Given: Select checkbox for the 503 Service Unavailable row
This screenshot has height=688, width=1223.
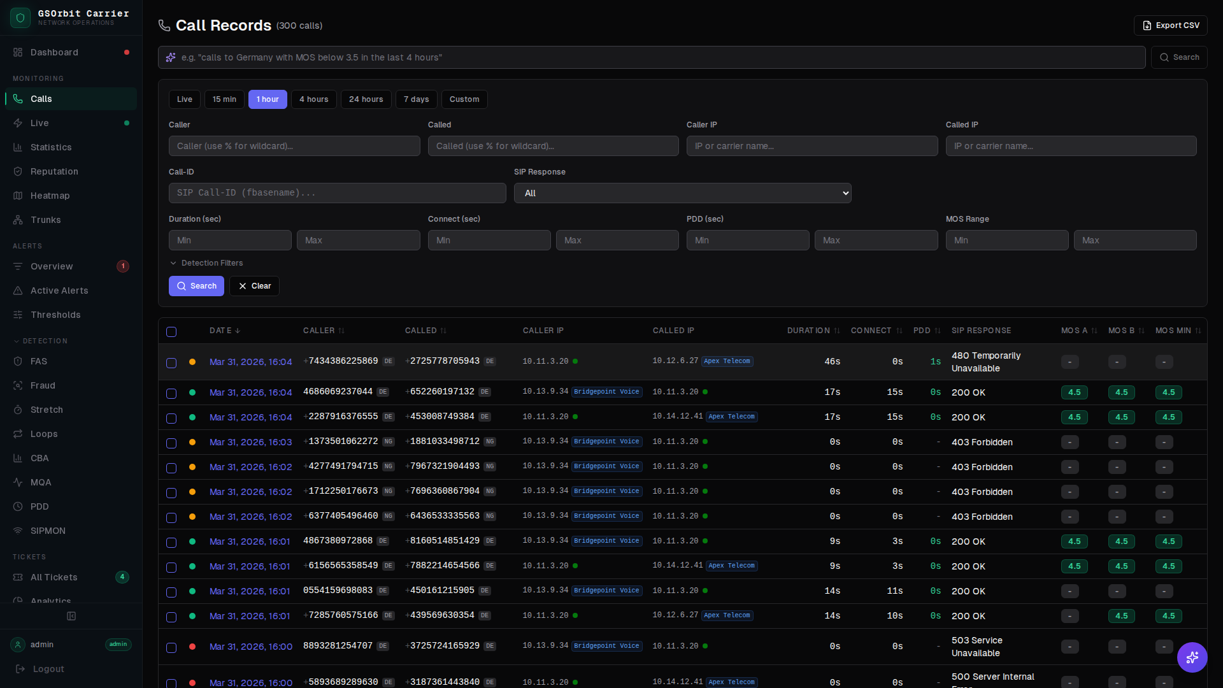Looking at the screenshot, I should pyautogui.click(x=171, y=648).
